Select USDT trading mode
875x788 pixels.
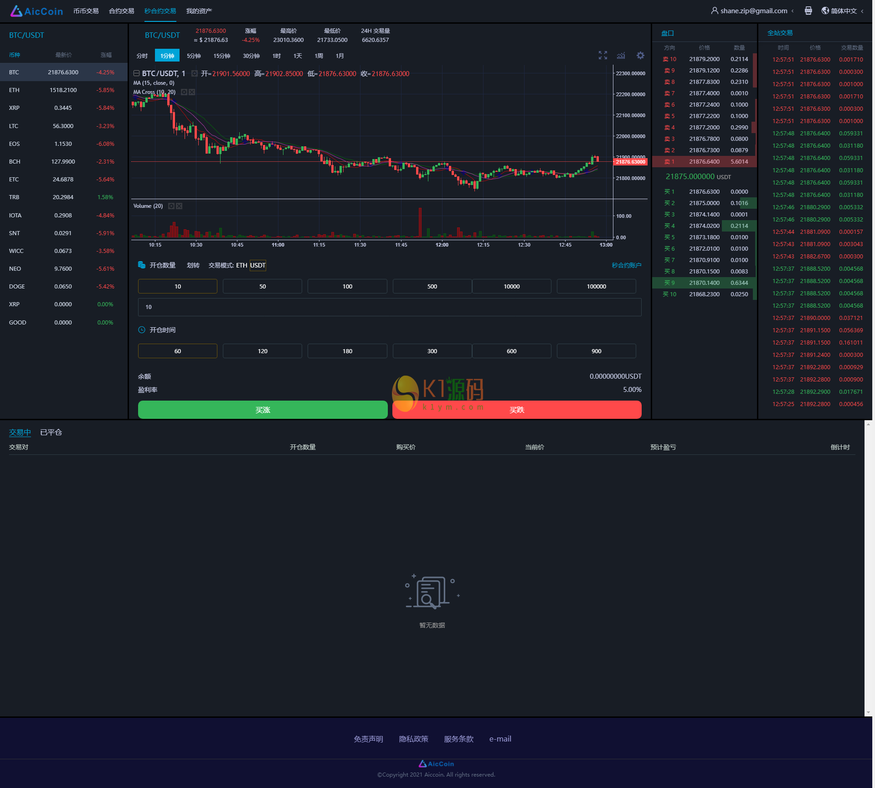click(257, 265)
